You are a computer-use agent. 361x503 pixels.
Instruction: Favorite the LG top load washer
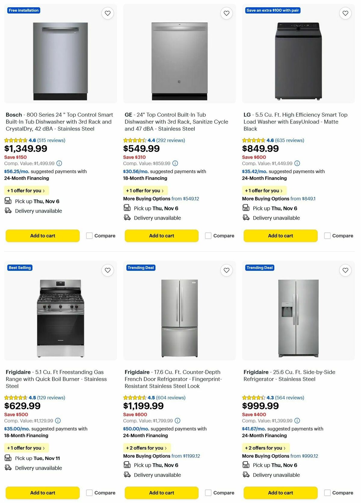[345, 13]
